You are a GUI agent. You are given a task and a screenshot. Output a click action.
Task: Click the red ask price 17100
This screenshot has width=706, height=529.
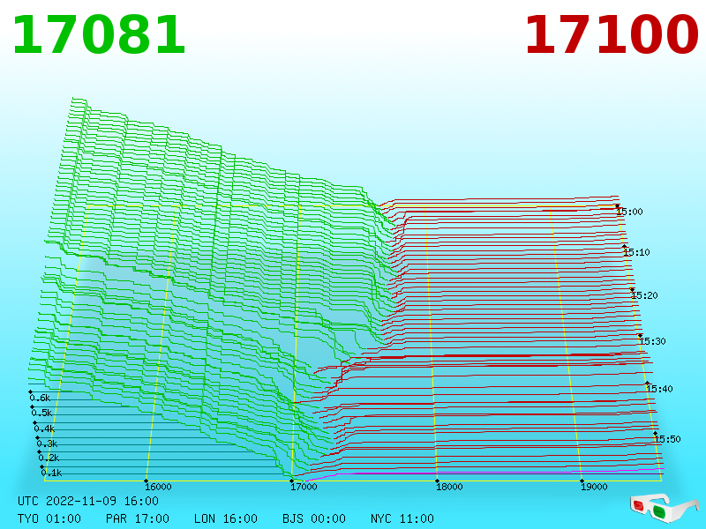click(612, 35)
